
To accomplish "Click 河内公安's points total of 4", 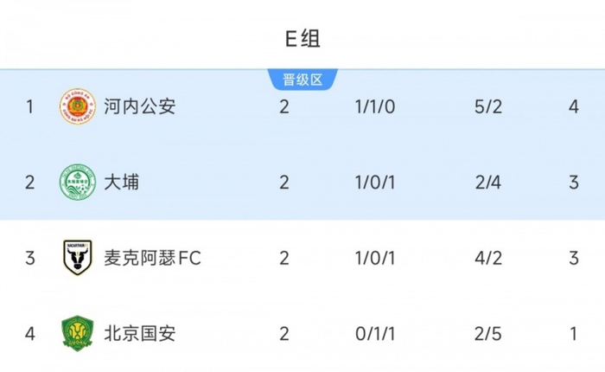I will [575, 107].
